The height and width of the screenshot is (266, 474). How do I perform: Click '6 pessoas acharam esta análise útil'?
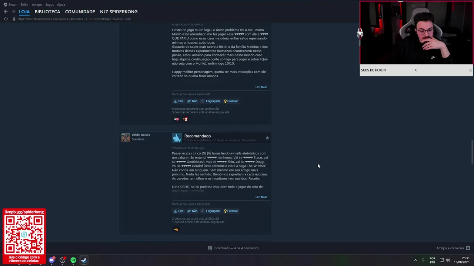coord(196,109)
